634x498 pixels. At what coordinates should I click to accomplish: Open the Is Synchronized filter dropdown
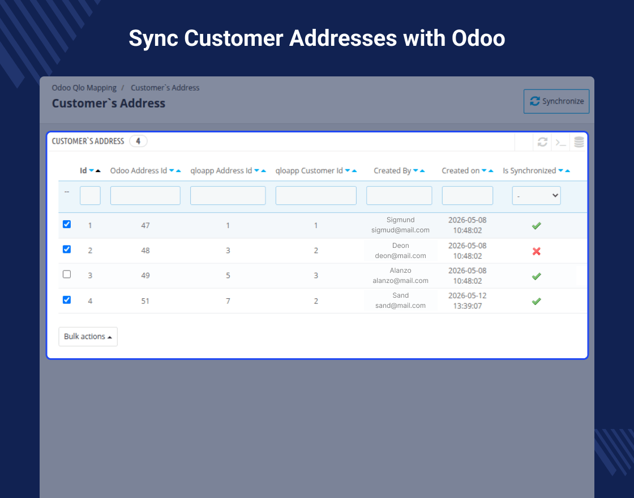point(536,196)
